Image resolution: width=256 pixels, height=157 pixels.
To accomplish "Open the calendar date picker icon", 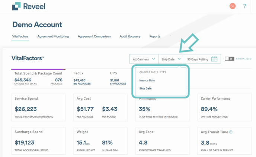I will click(x=214, y=59).
